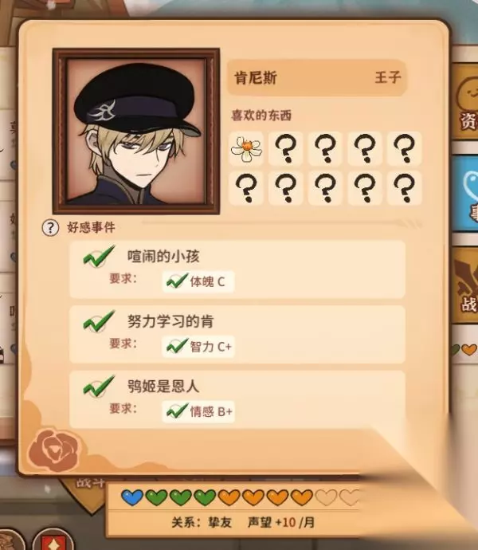Click checkmark beside 鸮姬是恩人 event
The image size is (478, 550).
[99, 386]
